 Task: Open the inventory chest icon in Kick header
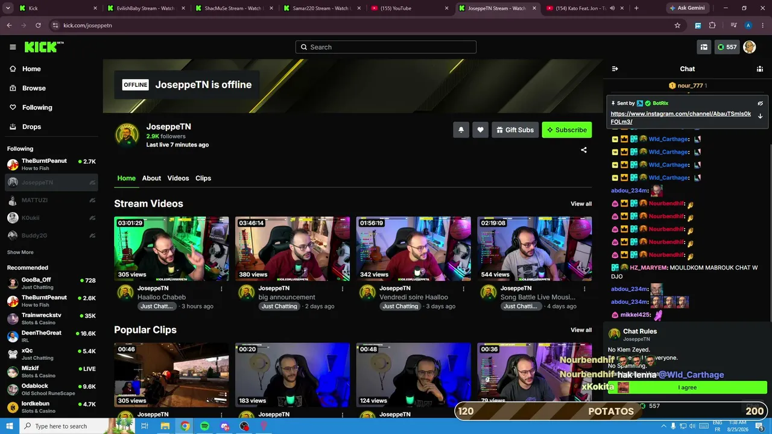point(704,47)
